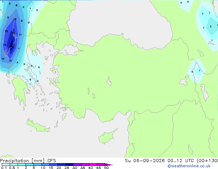The image size is (218, 169).
Task: Click the '11' precipitation value on the map
Action: [x=20, y=35]
